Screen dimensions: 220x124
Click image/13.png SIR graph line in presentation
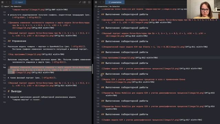pyautogui.click(x=152, y=69)
